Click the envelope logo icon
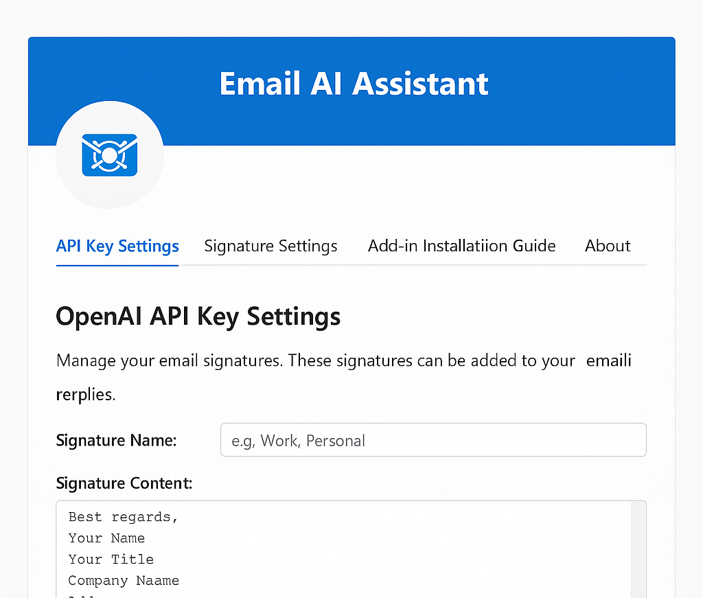The height and width of the screenshot is (598, 703). pos(110,155)
